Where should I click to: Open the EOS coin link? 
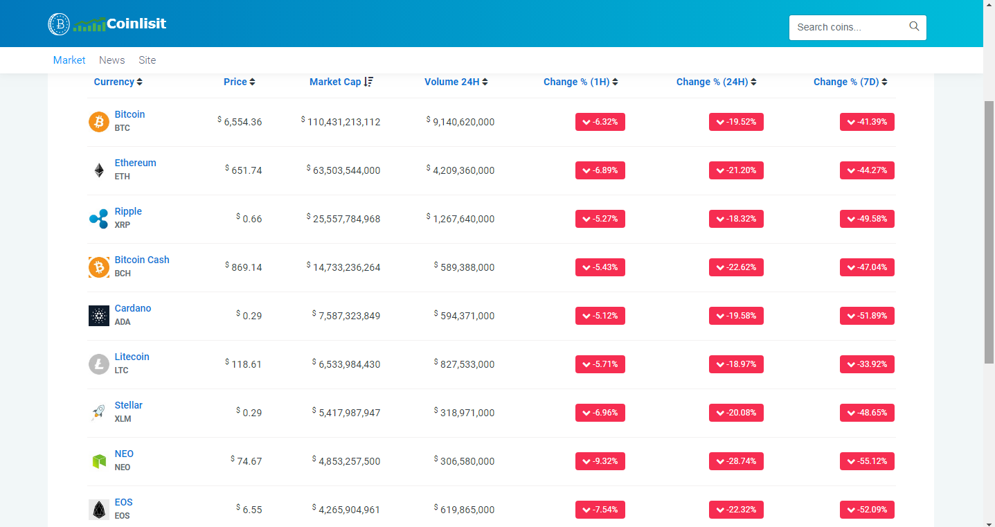tap(124, 502)
